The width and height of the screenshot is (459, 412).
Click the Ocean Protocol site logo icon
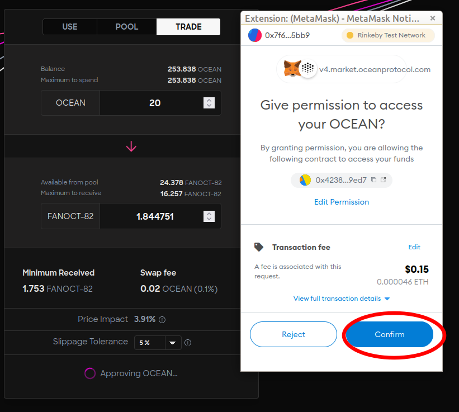[307, 68]
